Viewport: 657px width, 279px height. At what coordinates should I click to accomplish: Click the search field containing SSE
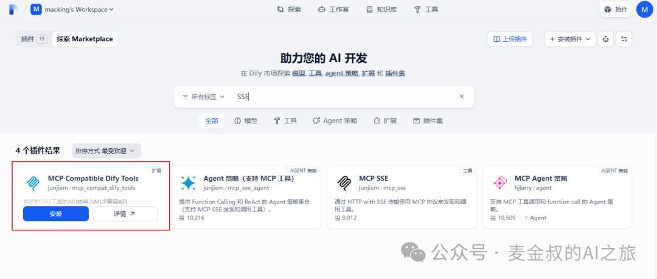[x=344, y=97]
